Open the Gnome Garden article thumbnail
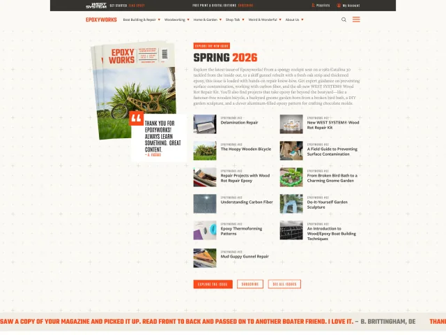 click(x=291, y=177)
